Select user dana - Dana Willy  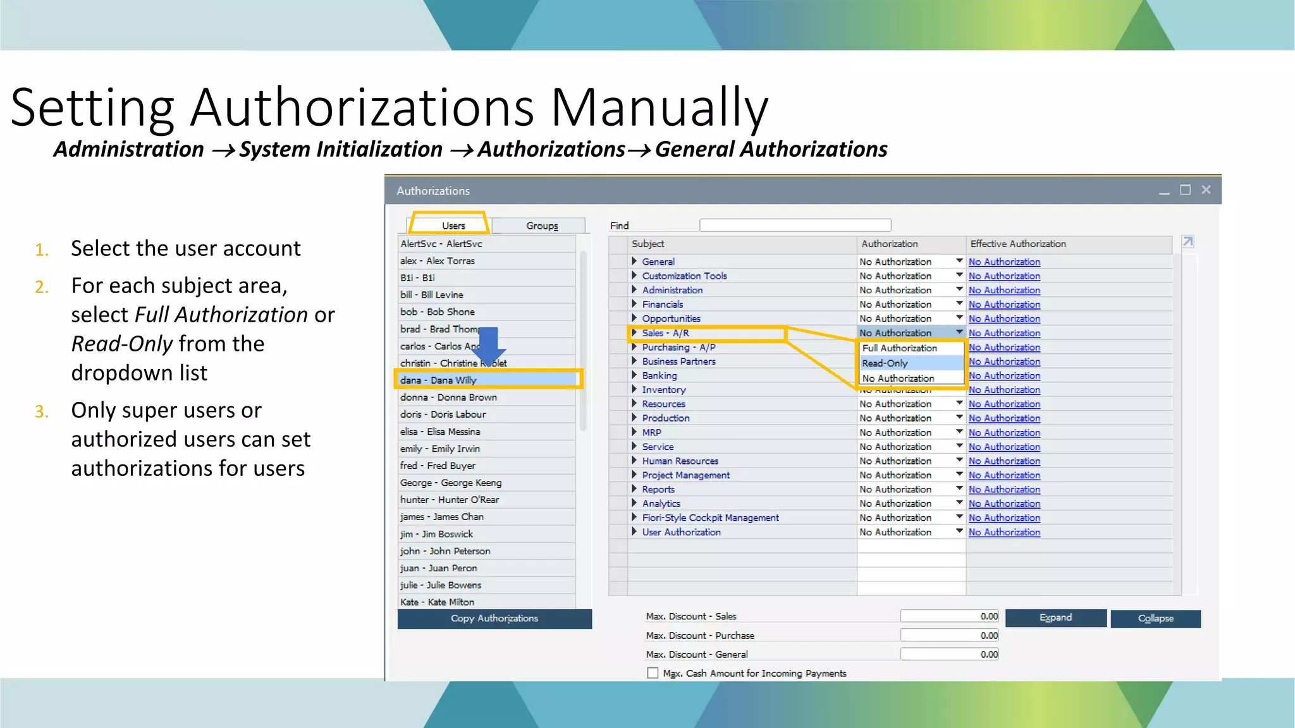point(487,380)
